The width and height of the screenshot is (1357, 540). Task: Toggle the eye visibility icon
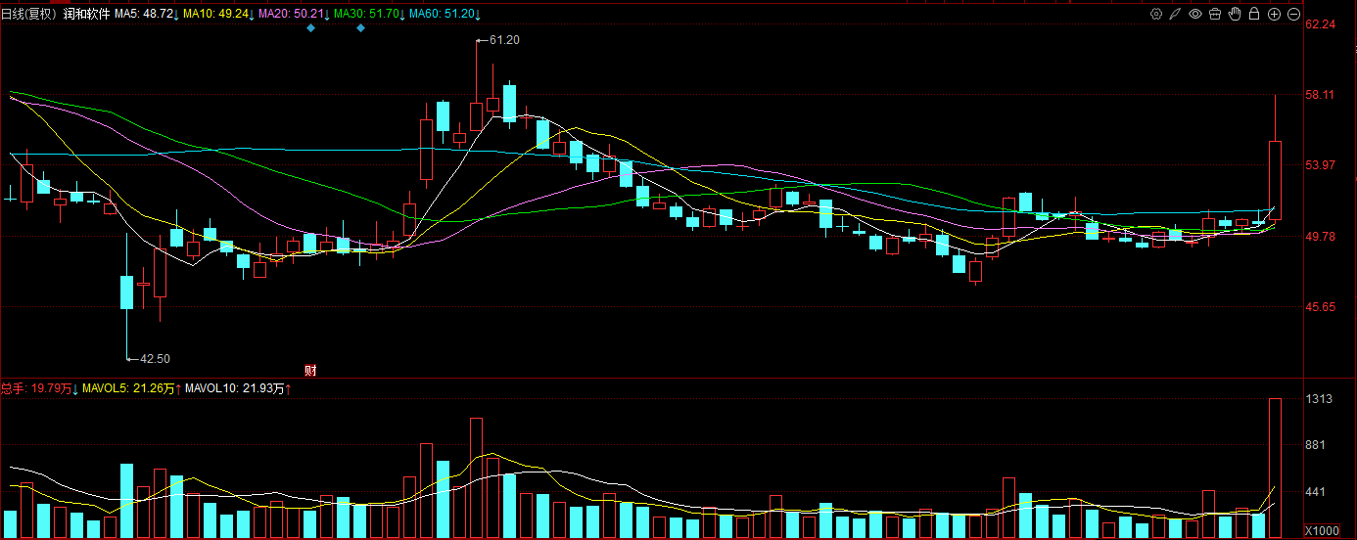(1195, 14)
